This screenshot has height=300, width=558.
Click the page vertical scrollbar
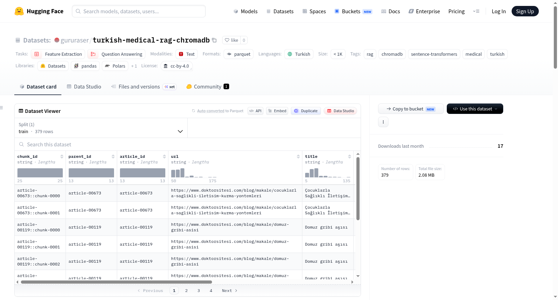(x=555, y=37)
